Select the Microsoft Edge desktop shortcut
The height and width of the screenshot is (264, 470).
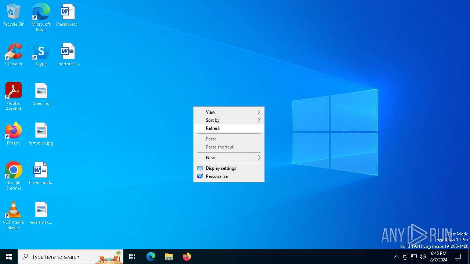(41, 17)
